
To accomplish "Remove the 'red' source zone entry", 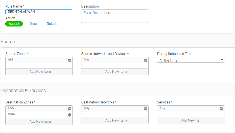I will pyautogui.click(x=70, y=60).
